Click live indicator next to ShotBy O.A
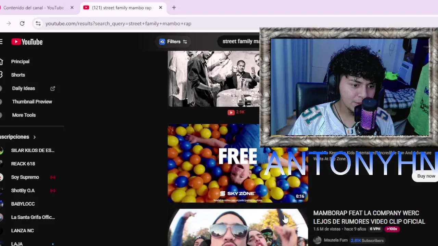 coord(53,190)
